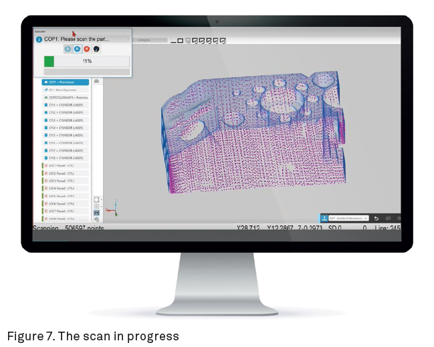This screenshot has height=347, width=434.
Task: Click the grid icon right of undo arrow
Action: point(388,219)
